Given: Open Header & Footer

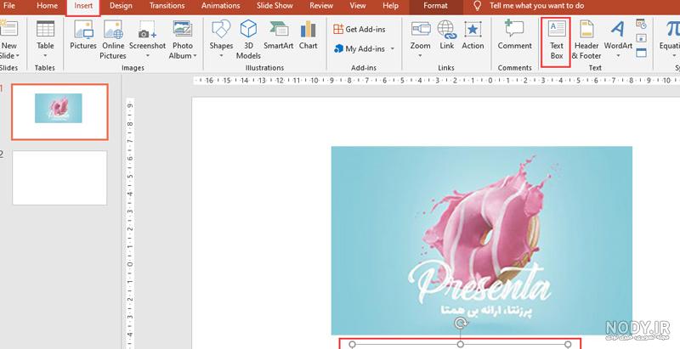Looking at the screenshot, I should (x=586, y=40).
